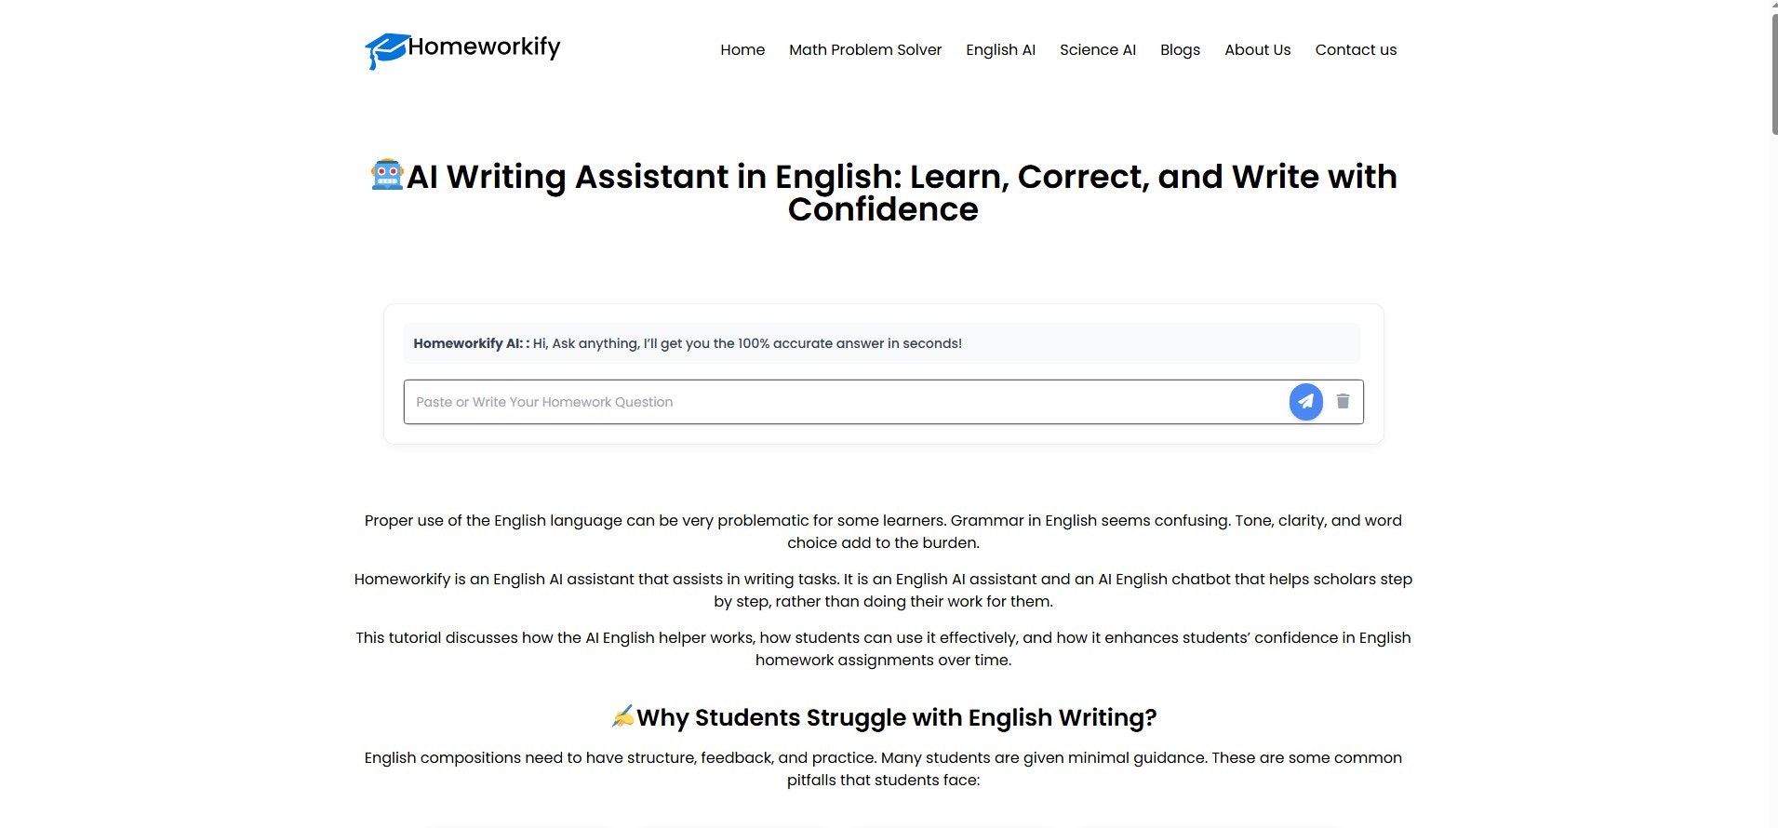Open the Contact us page

[1356, 50]
